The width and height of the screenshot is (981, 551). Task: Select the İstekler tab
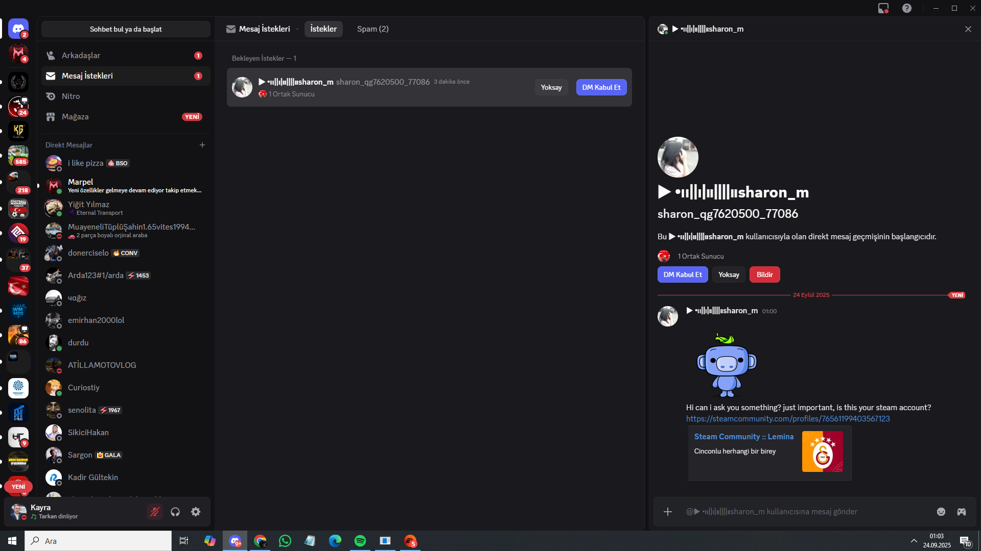[323, 29]
